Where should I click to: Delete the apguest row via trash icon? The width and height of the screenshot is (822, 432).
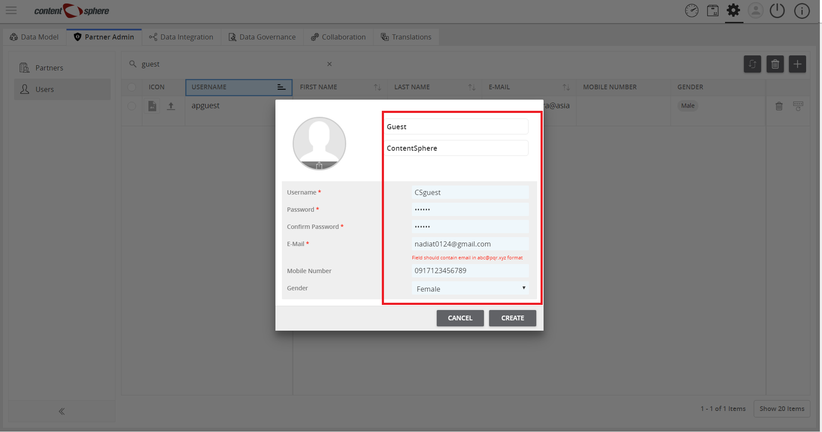point(779,106)
